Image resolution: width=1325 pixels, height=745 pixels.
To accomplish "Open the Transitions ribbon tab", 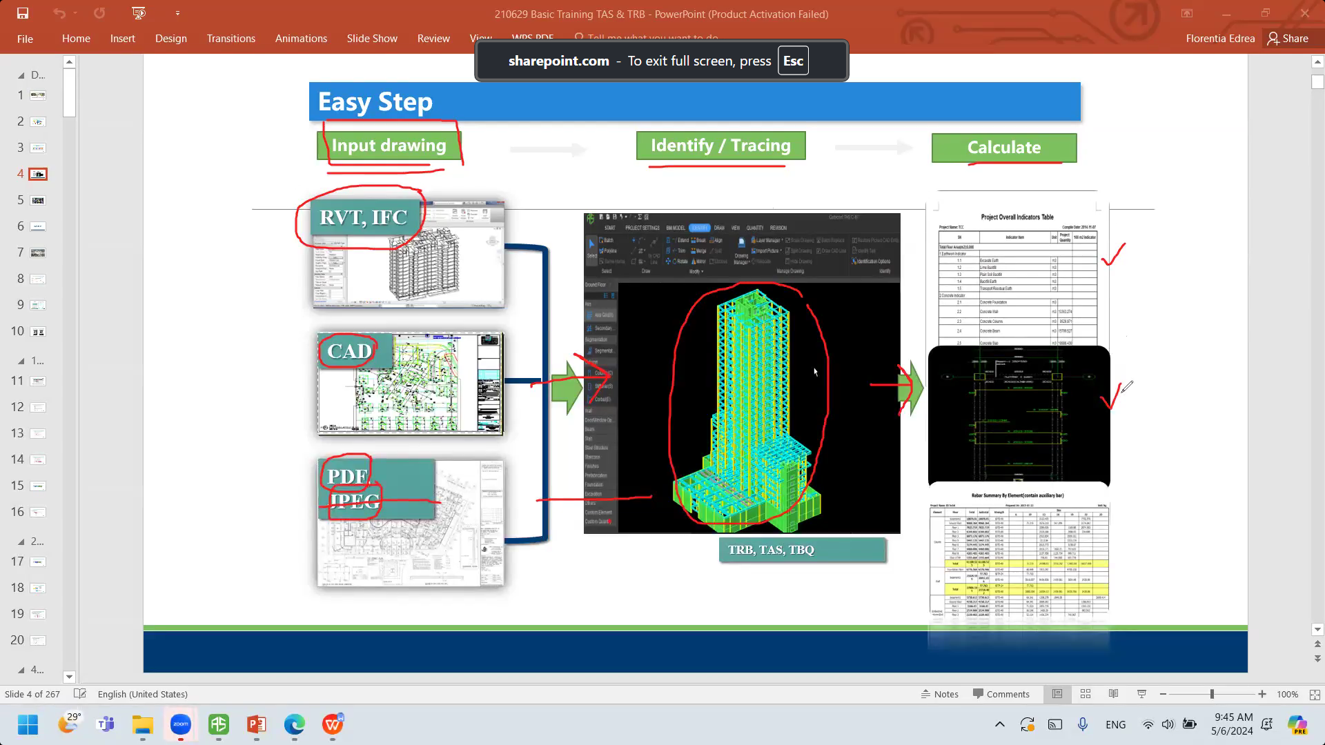I will click(230, 39).
